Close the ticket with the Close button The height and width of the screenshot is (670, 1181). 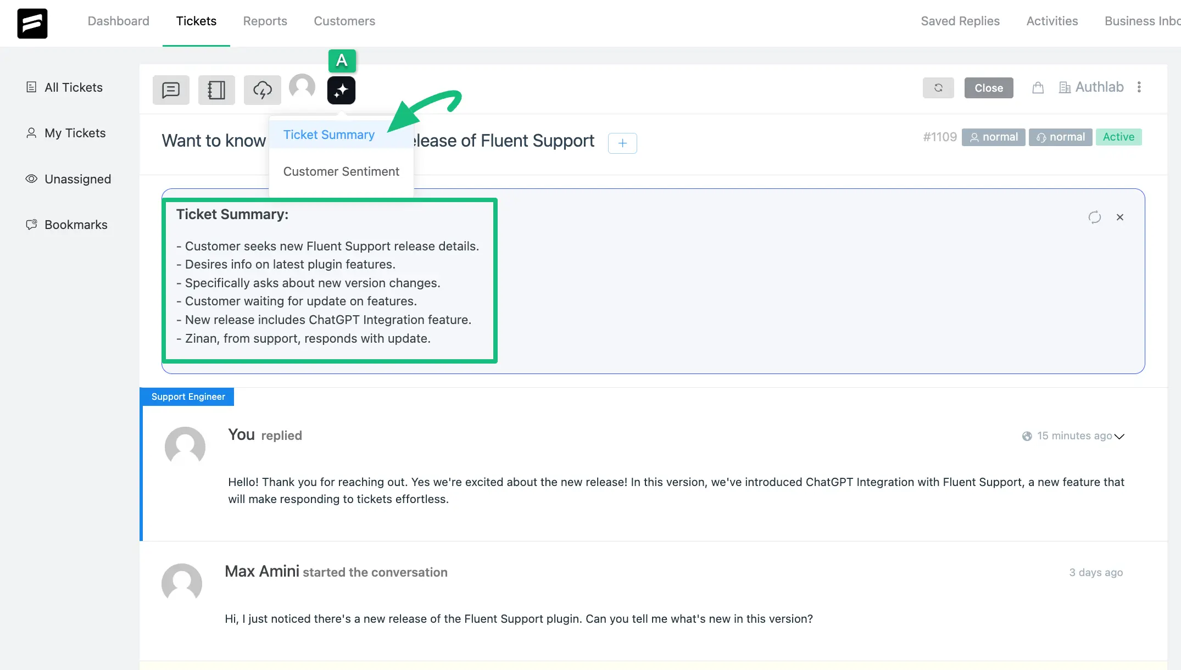coord(989,88)
